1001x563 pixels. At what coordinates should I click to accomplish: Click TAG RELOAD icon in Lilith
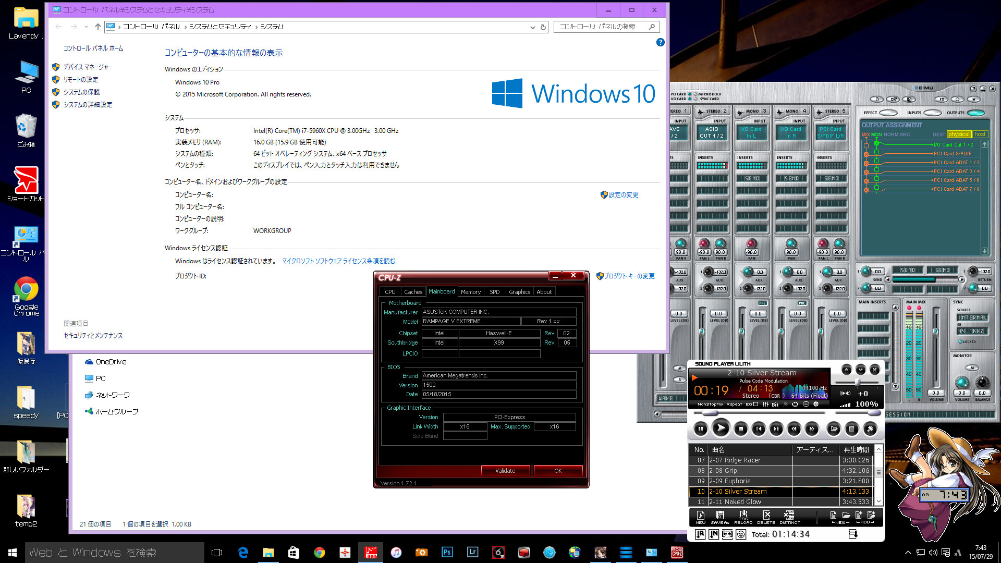click(x=743, y=517)
